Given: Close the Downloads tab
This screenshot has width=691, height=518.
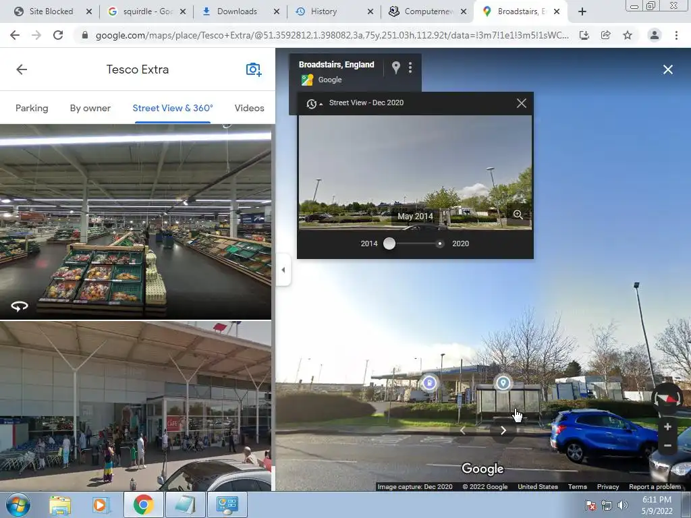Looking at the screenshot, I should click(x=276, y=11).
